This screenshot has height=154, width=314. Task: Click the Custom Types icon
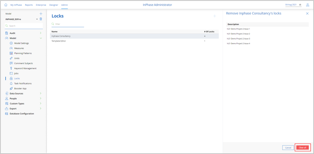click(x=7, y=104)
